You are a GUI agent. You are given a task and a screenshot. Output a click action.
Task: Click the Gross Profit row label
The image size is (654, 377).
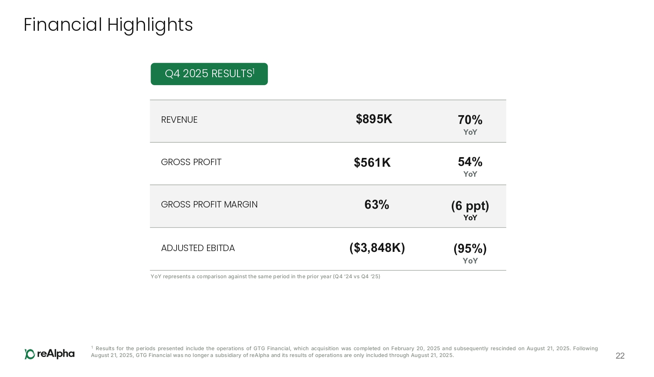coord(191,162)
